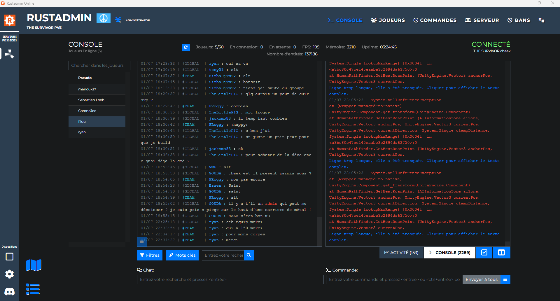Click the owned servers icon in sidebar
This screenshot has height=301, width=560.
click(x=9, y=54)
